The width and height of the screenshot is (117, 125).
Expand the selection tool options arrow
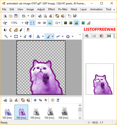coord(21,36)
